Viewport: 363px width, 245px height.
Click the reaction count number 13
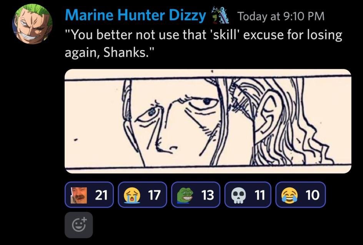(208, 195)
